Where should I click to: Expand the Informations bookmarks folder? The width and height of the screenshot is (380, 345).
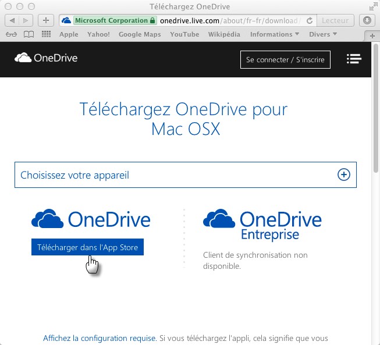[x=274, y=34]
